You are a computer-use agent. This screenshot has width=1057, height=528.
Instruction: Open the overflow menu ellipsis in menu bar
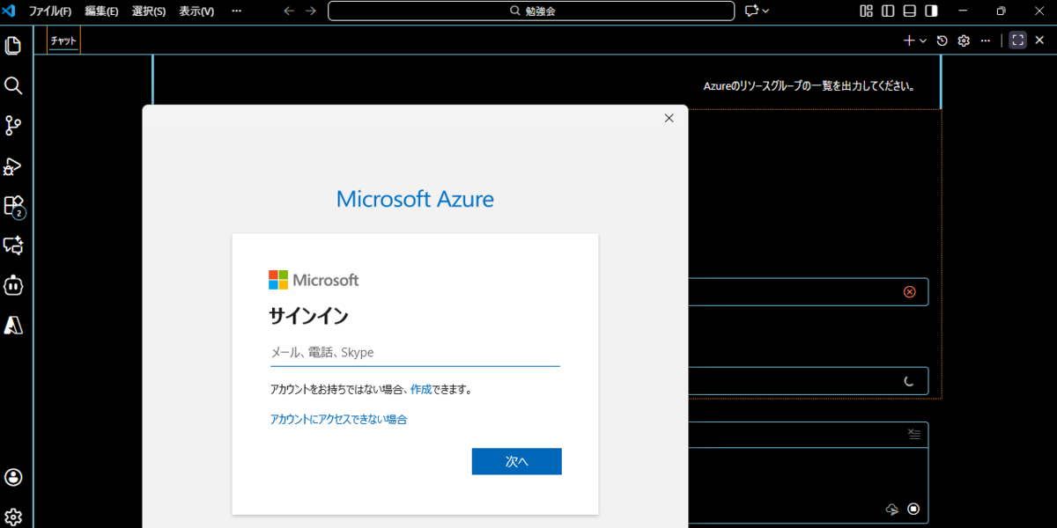[x=236, y=11]
